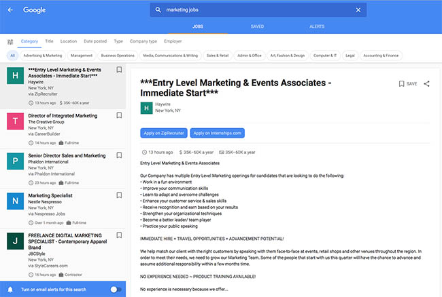The height and width of the screenshot is (297, 442).
Task: Apply on ZipRecruiter
Action: (164, 133)
